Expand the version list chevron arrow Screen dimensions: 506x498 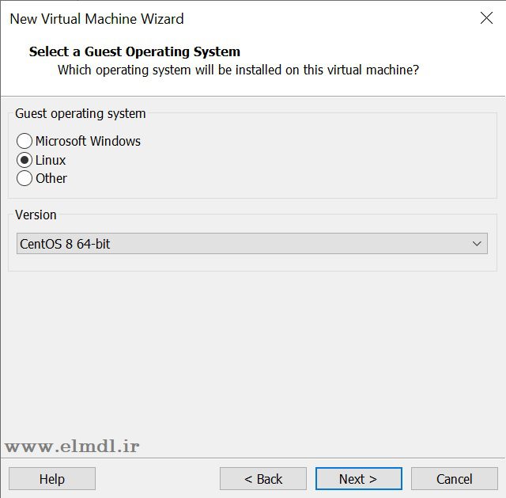pos(477,244)
